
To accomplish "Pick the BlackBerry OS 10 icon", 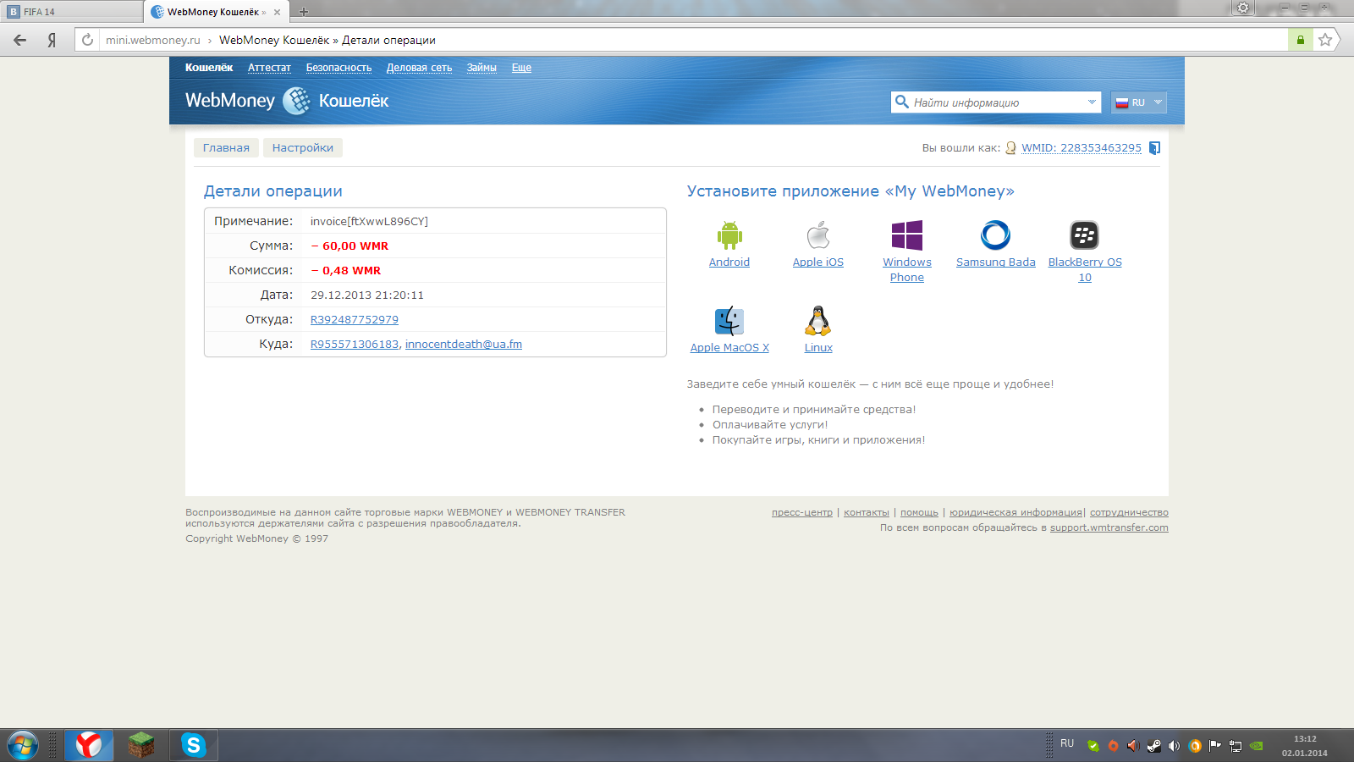I will (x=1084, y=235).
